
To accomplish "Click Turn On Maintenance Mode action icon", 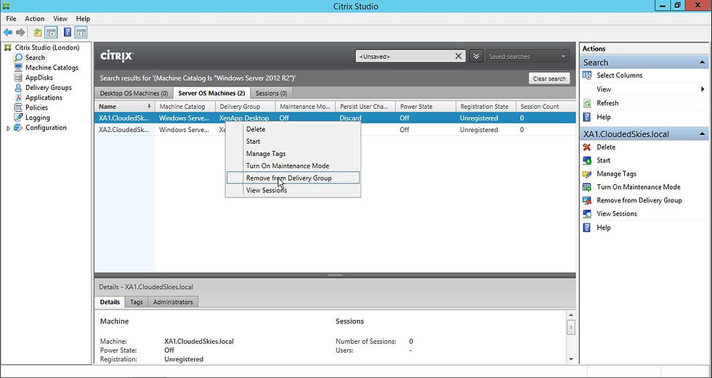I will coord(587,186).
